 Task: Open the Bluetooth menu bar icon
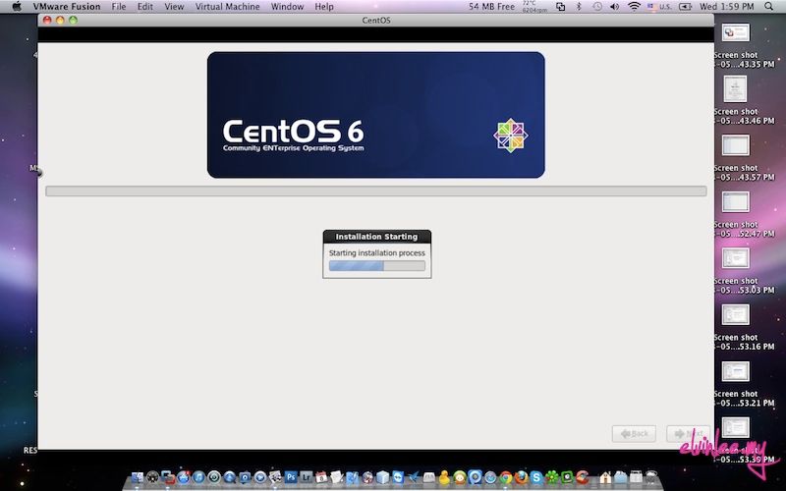(579, 7)
